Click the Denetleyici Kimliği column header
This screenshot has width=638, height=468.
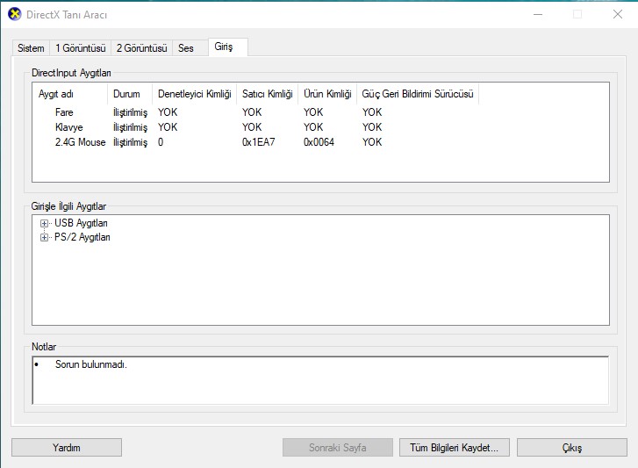click(195, 94)
